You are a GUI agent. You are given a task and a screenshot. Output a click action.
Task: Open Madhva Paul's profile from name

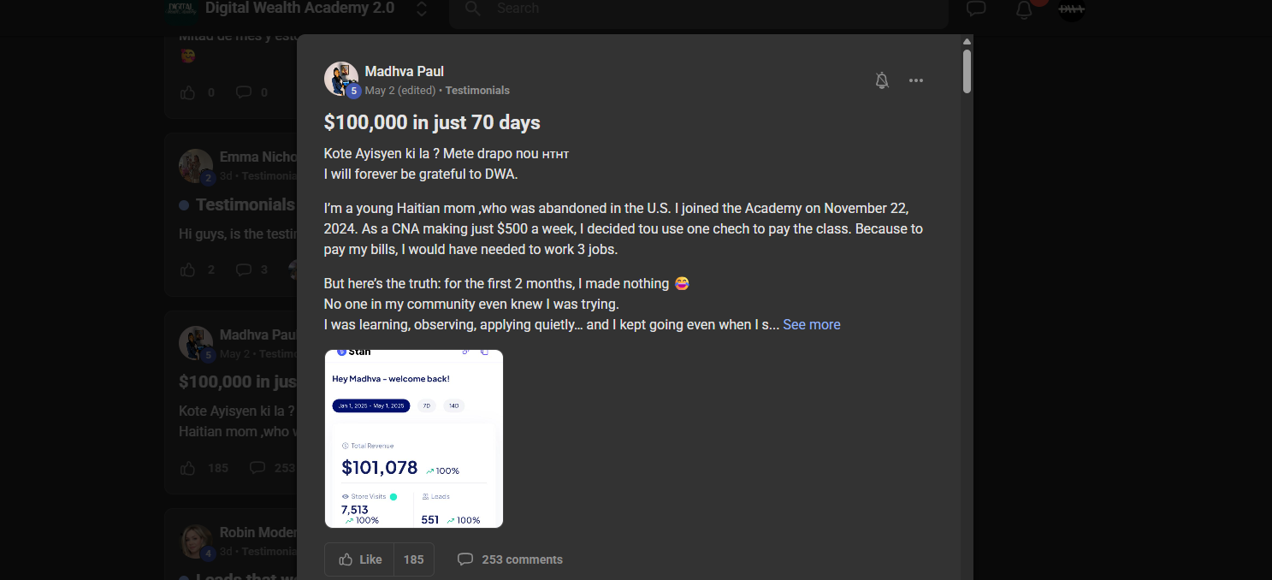point(405,71)
